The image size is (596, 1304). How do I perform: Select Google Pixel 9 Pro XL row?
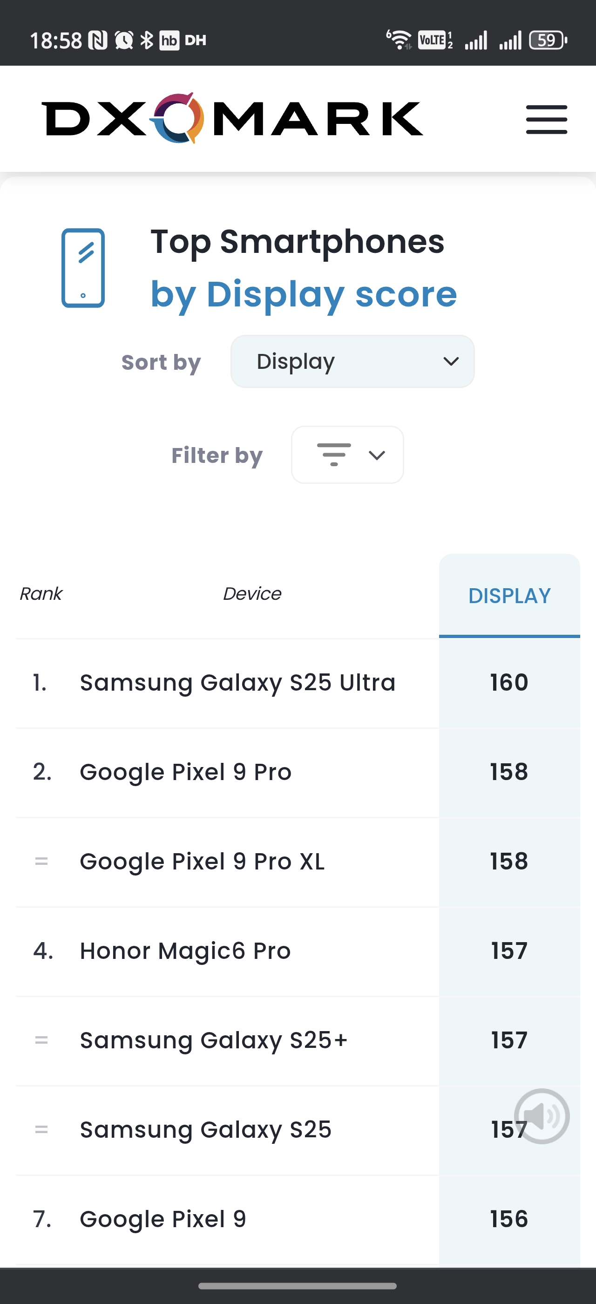[202, 861]
